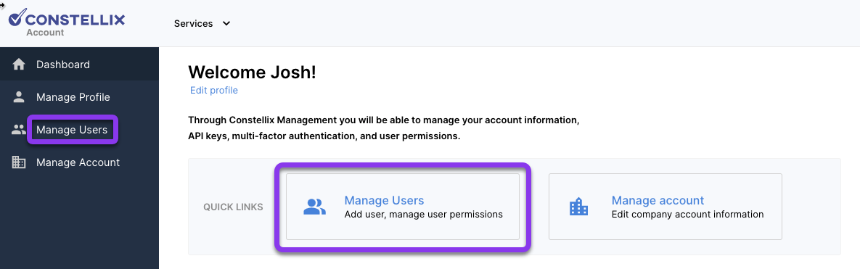Click the Manage Profile person icon
This screenshot has height=269, width=860.
point(19,97)
